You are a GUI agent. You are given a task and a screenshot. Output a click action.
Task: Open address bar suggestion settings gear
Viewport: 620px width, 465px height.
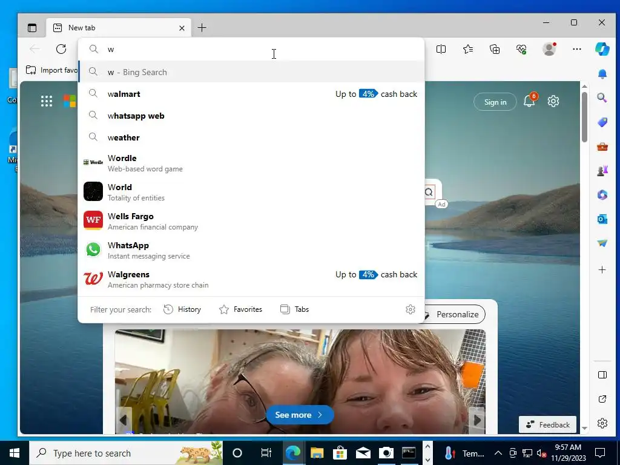(411, 309)
